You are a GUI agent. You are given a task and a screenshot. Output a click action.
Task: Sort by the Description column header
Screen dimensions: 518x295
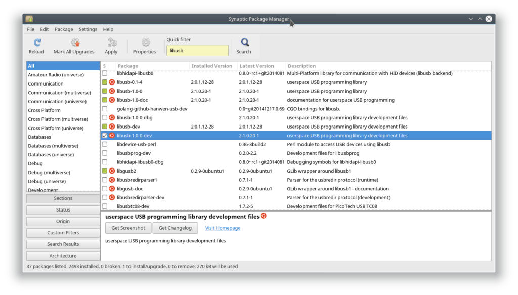(388, 66)
